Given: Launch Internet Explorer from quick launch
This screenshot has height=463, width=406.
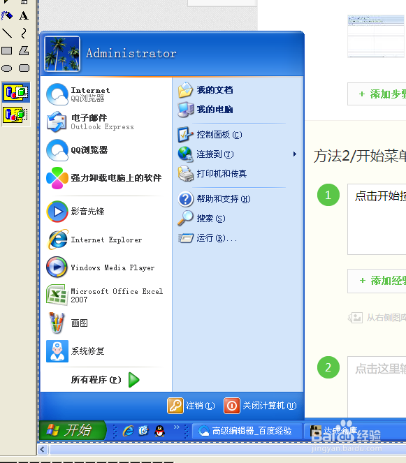Looking at the screenshot, I should pyautogui.click(x=128, y=431).
